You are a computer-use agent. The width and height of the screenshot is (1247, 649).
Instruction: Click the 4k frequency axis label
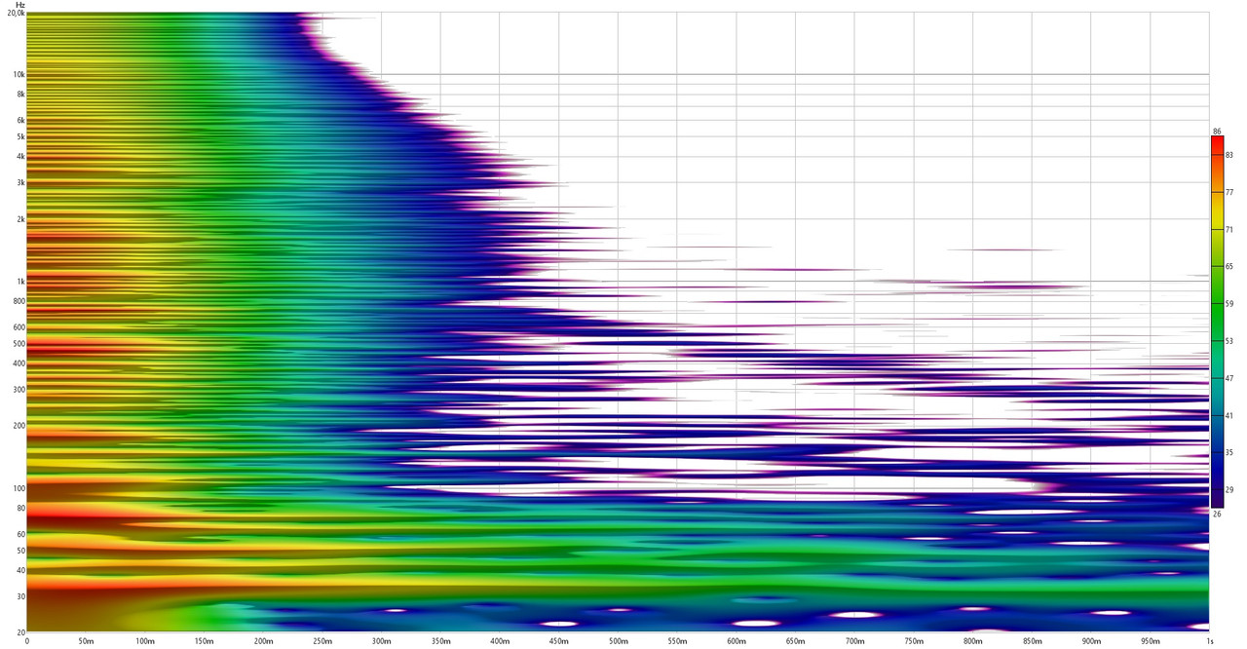pyautogui.click(x=20, y=156)
